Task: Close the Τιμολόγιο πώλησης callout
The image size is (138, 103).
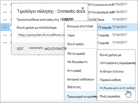Action: coord(83,8)
